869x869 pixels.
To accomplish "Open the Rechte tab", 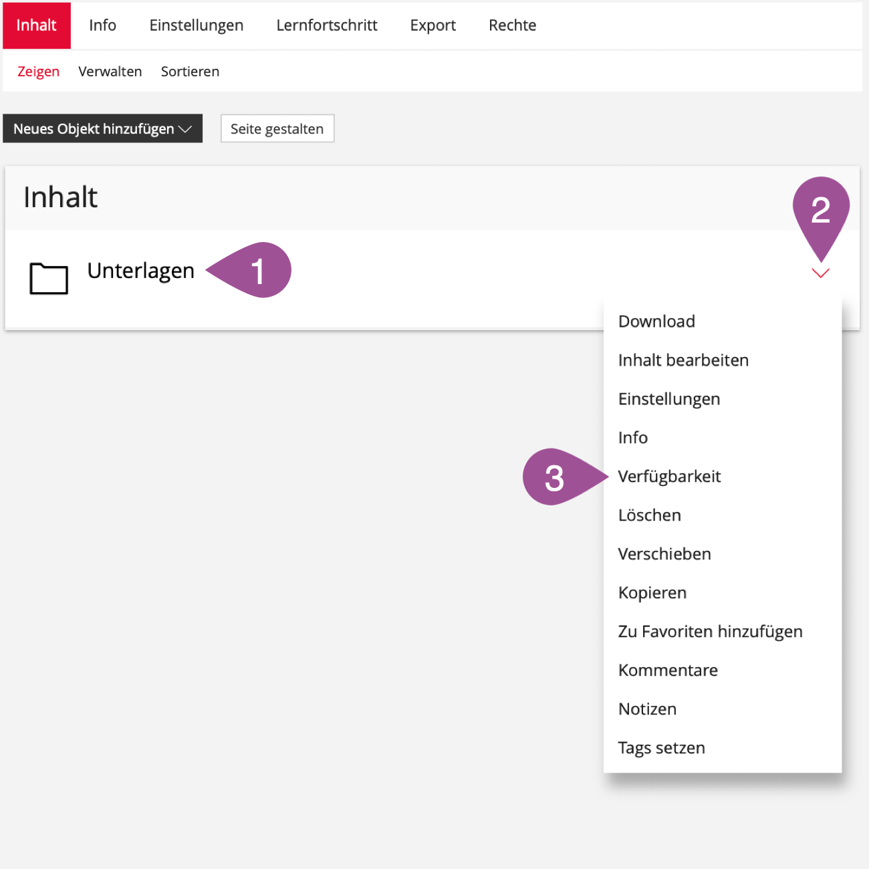I will [x=512, y=25].
